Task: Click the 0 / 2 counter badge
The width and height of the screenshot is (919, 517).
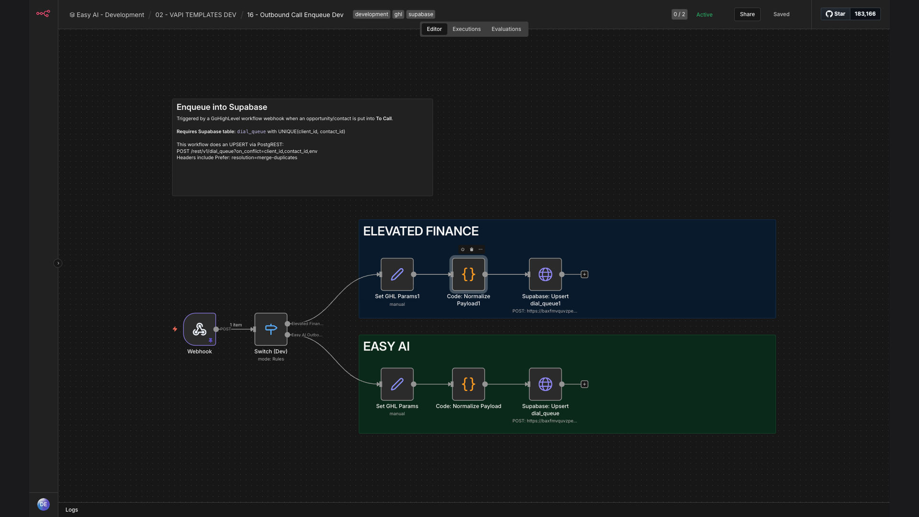Action: tap(679, 14)
